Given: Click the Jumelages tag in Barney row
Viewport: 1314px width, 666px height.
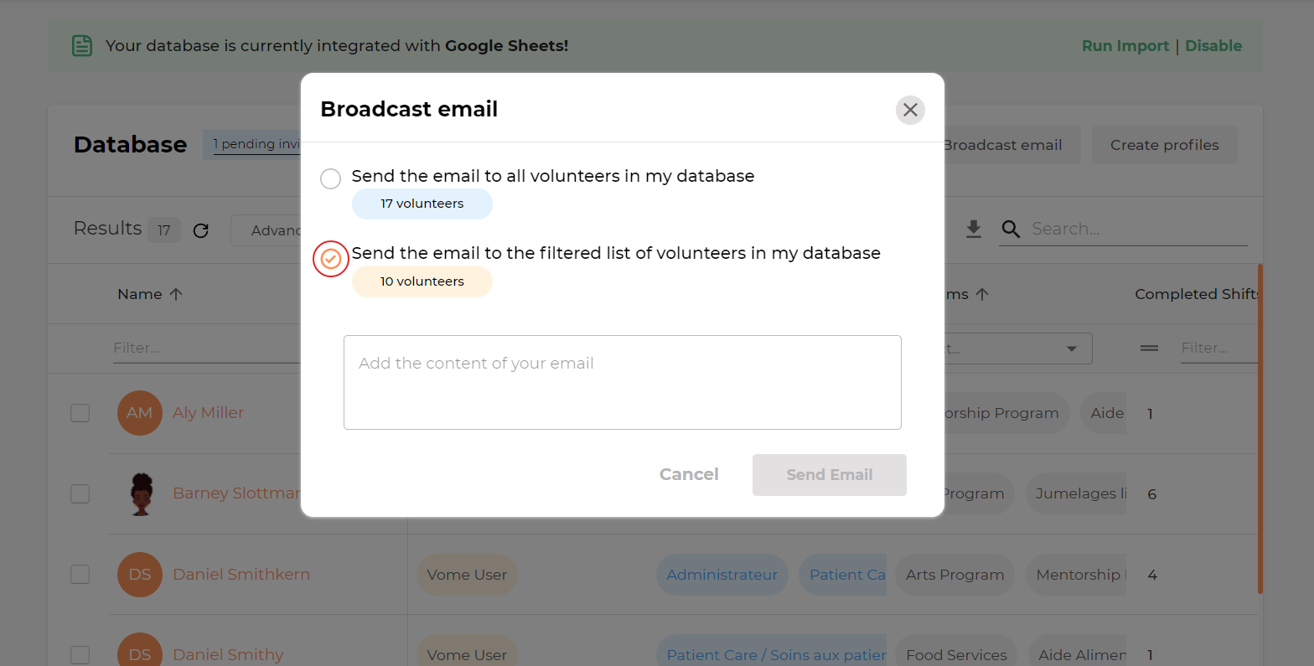Looking at the screenshot, I should pos(1077,493).
